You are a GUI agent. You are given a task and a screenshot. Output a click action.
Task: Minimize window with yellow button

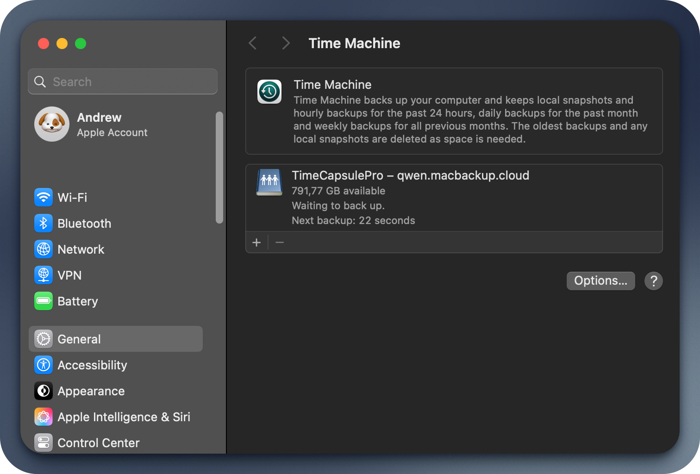tap(62, 44)
